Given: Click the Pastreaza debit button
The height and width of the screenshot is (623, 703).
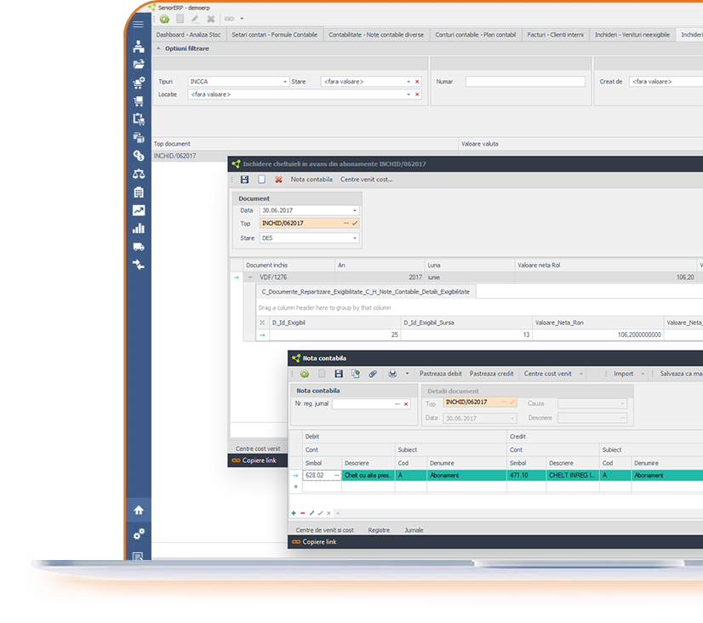Looking at the screenshot, I should tap(441, 374).
